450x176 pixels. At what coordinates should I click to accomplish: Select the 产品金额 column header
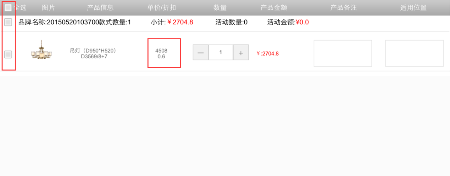click(274, 8)
